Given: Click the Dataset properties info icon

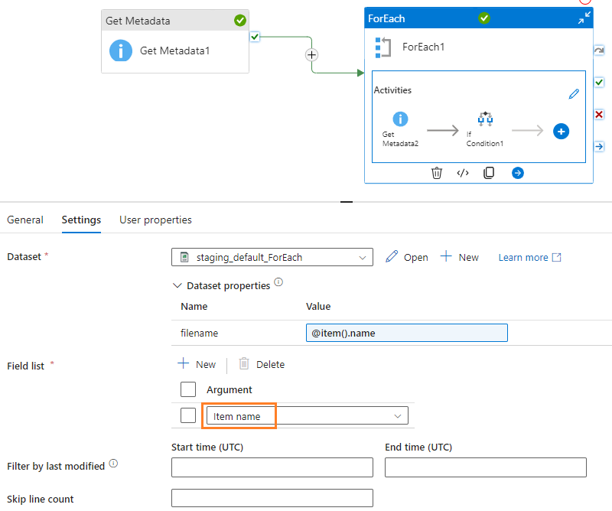Looking at the screenshot, I should (278, 282).
